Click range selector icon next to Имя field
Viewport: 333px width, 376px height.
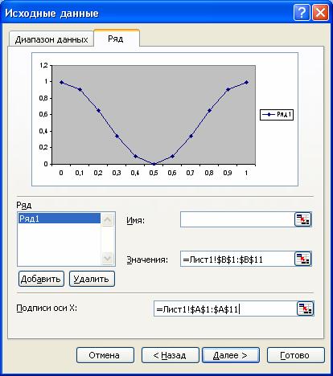click(302, 219)
